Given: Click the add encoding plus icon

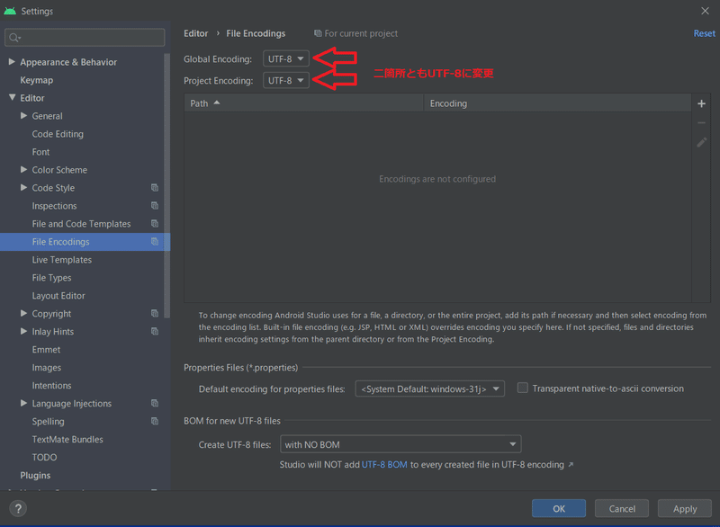Looking at the screenshot, I should coord(701,103).
